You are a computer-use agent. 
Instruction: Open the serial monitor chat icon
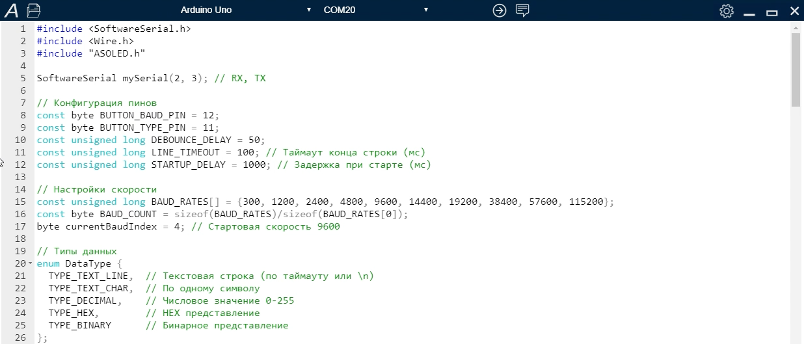coord(522,10)
